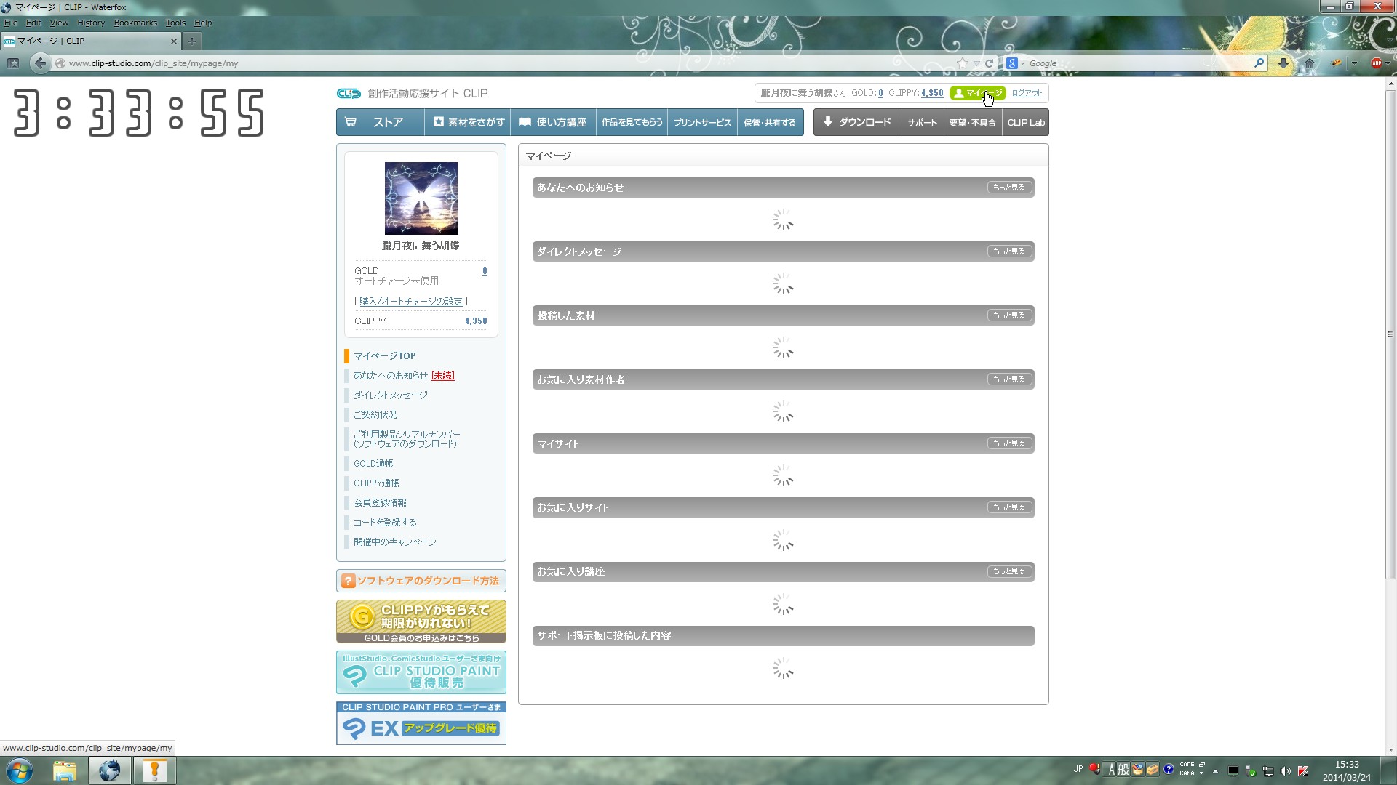The image size is (1397, 785).
Task: Expand the Adblock Plus dropdown arrow
Action: tap(1388, 63)
